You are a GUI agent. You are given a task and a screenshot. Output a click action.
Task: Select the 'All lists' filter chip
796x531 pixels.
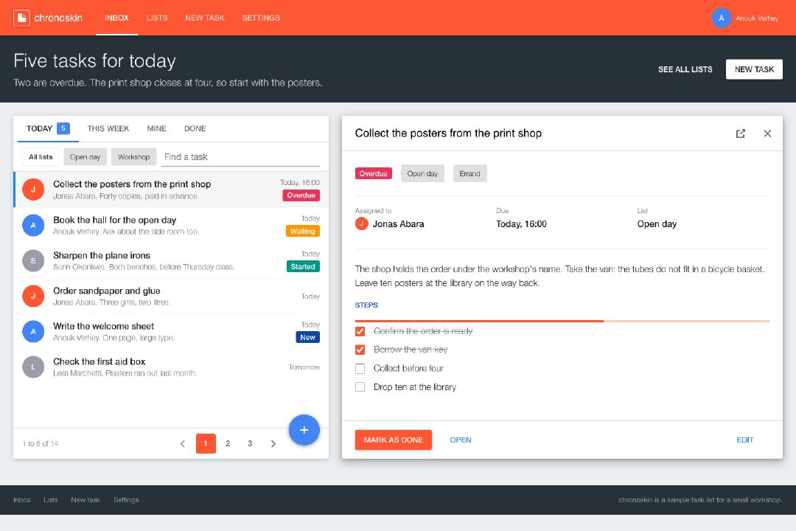[41, 157]
